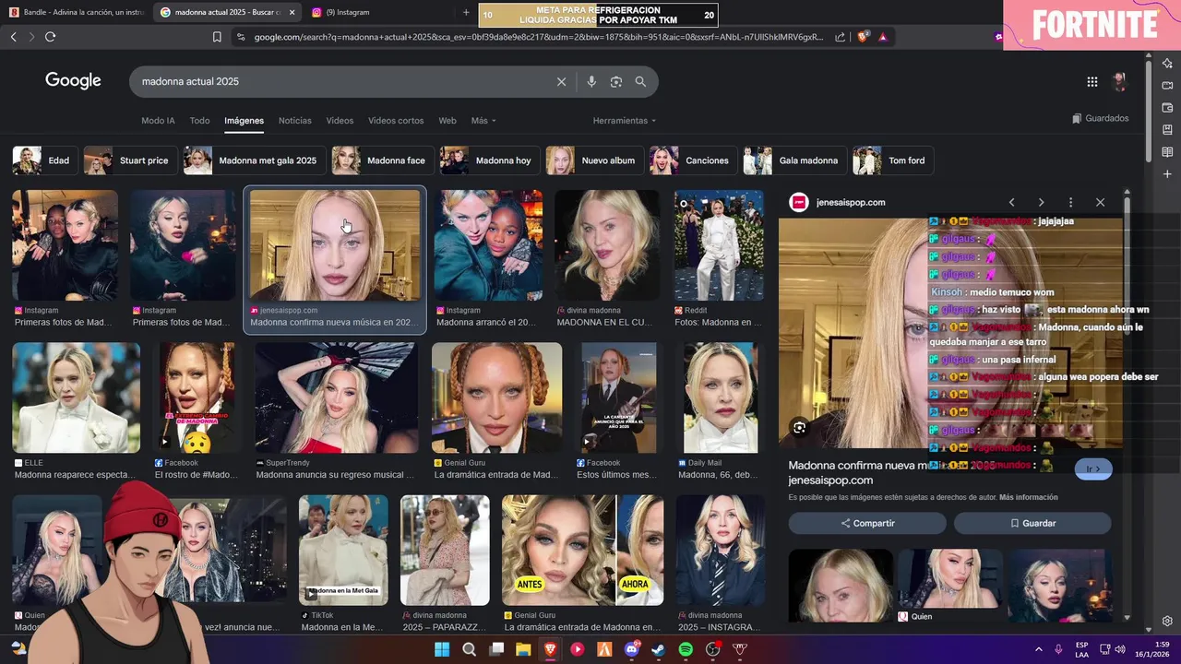Click Compartir button in preview panel
The image size is (1181, 664).
click(x=867, y=523)
